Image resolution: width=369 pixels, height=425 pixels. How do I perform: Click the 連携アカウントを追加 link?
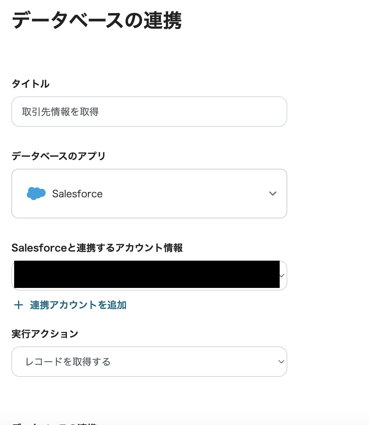[78, 305]
